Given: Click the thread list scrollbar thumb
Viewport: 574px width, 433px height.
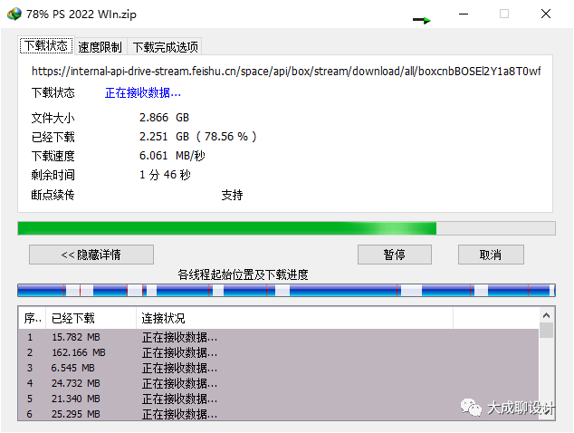Looking at the screenshot, I should tap(546, 331).
